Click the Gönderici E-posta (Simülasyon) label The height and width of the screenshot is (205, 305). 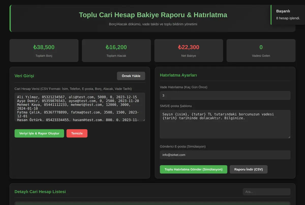pos(183,147)
